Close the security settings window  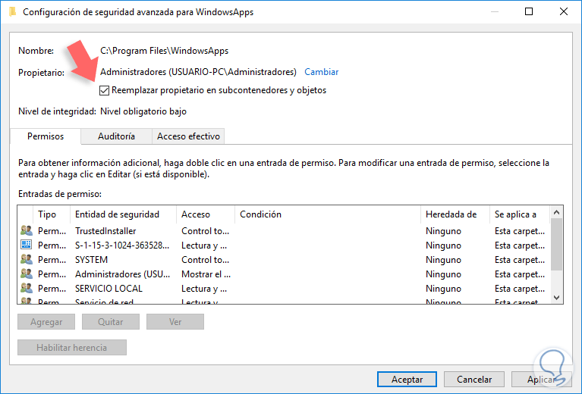tap(564, 11)
